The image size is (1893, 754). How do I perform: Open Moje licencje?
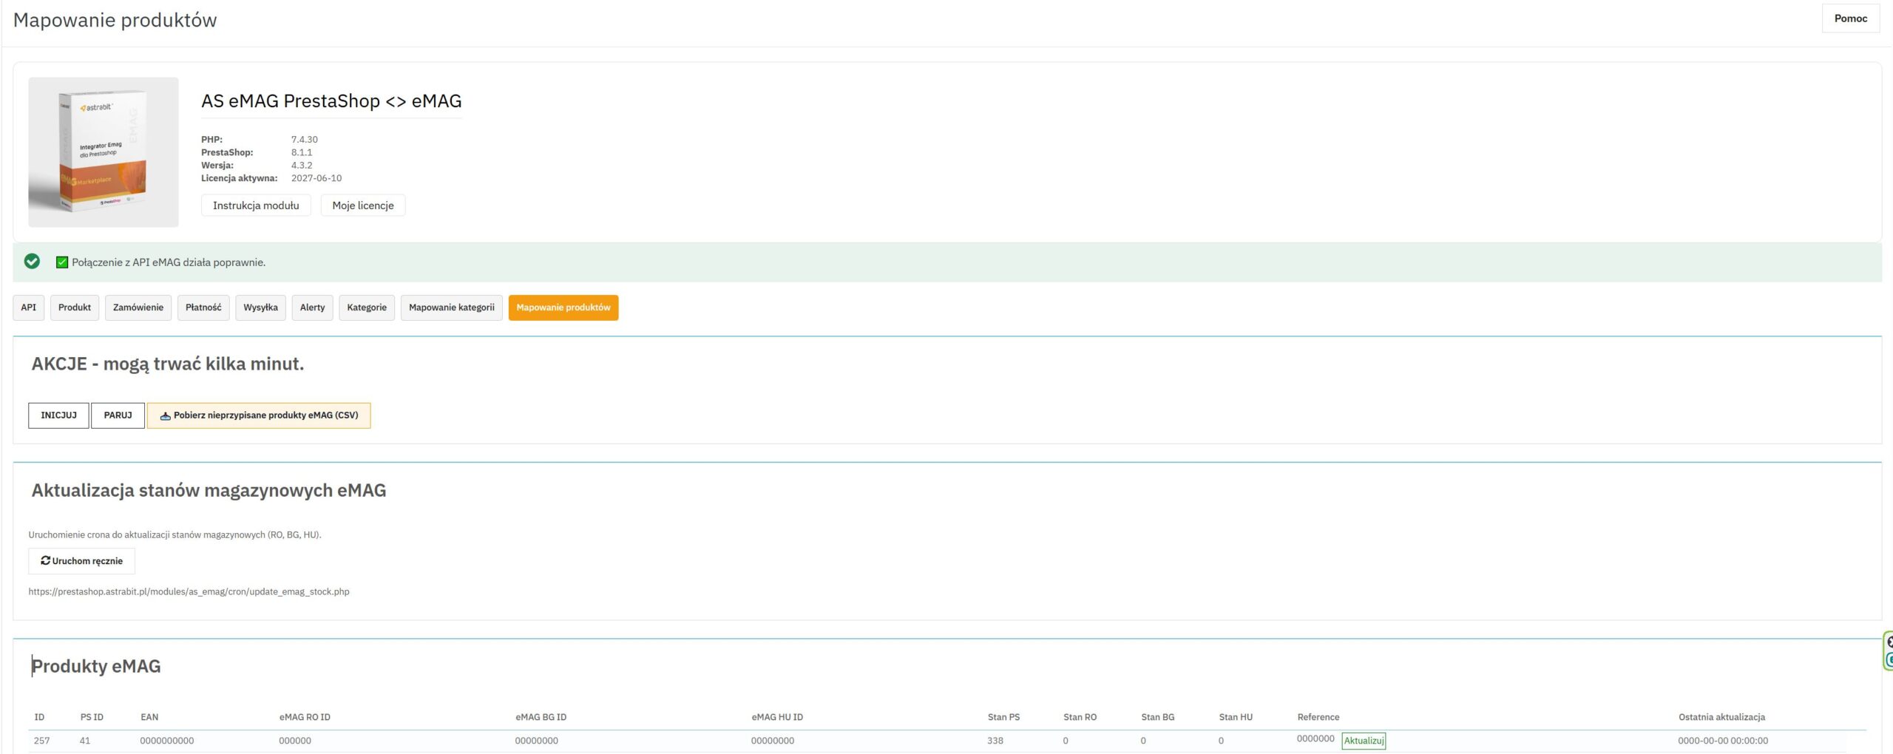(x=363, y=206)
